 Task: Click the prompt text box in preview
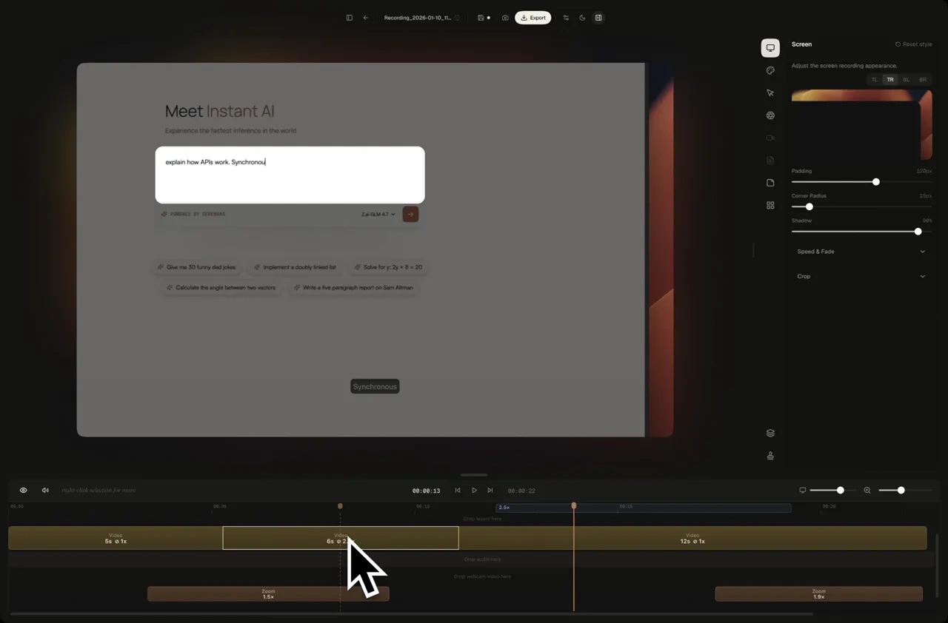click(290, 175)
